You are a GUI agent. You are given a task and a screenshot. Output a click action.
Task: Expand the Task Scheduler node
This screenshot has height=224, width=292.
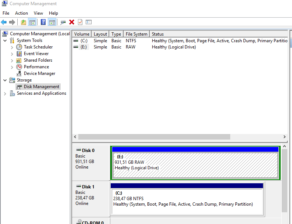12,47
